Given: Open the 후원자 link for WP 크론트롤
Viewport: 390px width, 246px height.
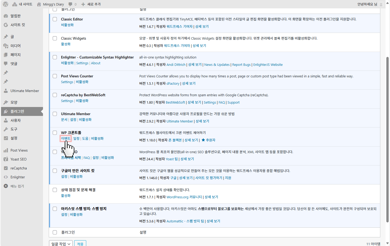Looking at the screenshot, I should 210,140.
